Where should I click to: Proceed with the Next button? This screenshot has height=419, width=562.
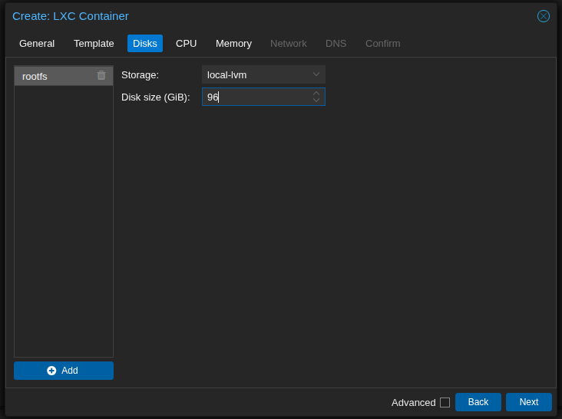pos(529,402)
